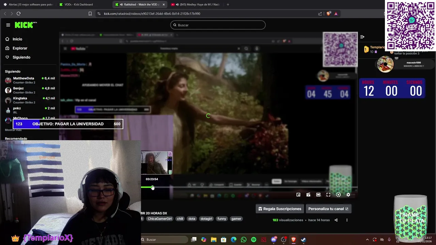Click the browser share page icon
Viewport: 436px width, 245px height.
(320, 14)
